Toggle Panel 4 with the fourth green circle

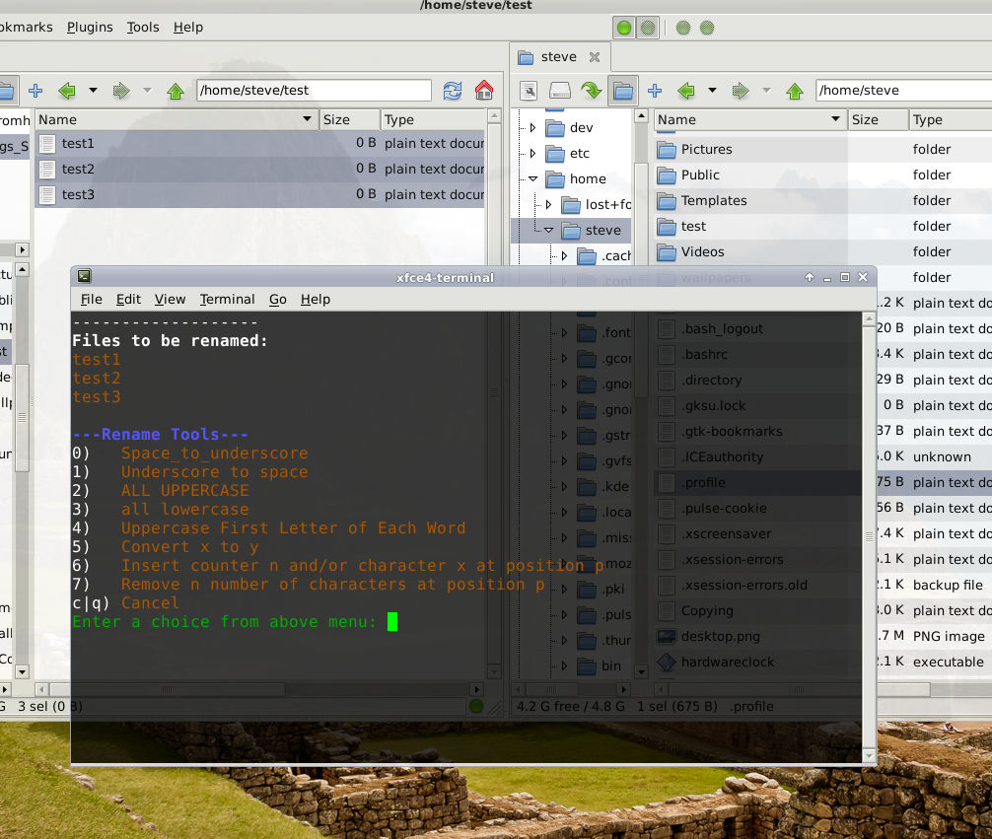pos(707,28)
